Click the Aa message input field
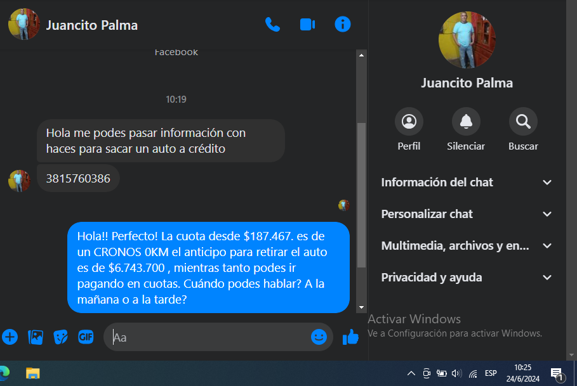The height and width of the screenshot is (386, 577). coord(208,337)
